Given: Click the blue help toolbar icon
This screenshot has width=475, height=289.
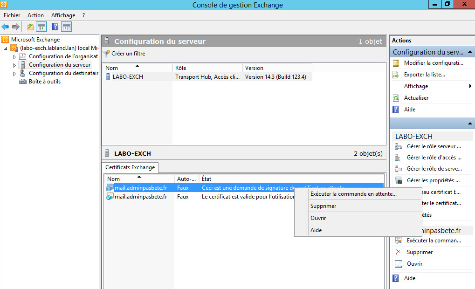Looking at the screenshot, I should click(x=55, y=27).
